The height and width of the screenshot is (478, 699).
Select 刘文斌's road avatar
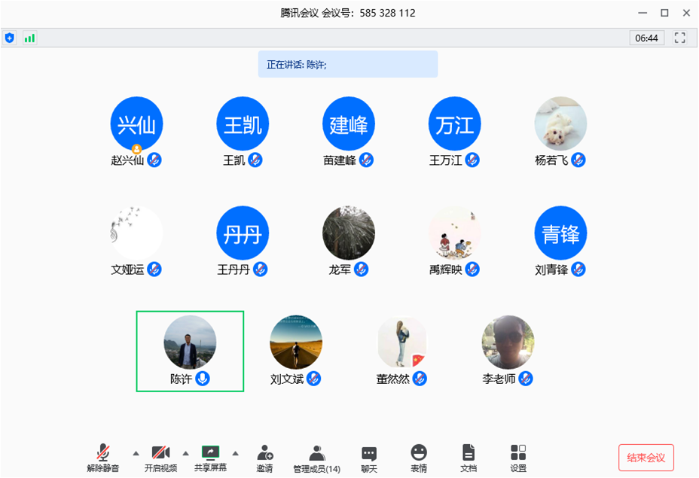(296, 343)
